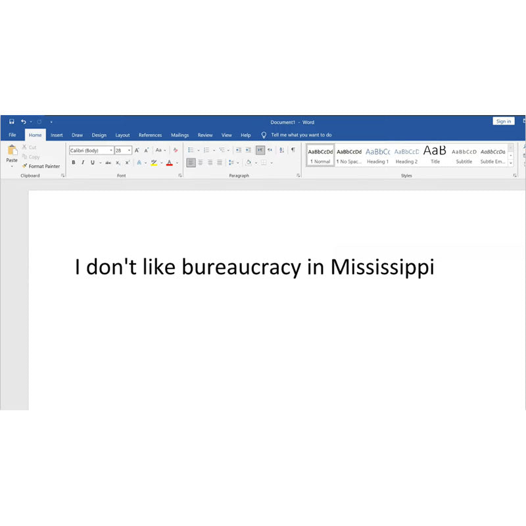Toggle Bold formatting on
The width and height of the screenshot is (526, 526).
pyautogui.click(x=74, y=162)
